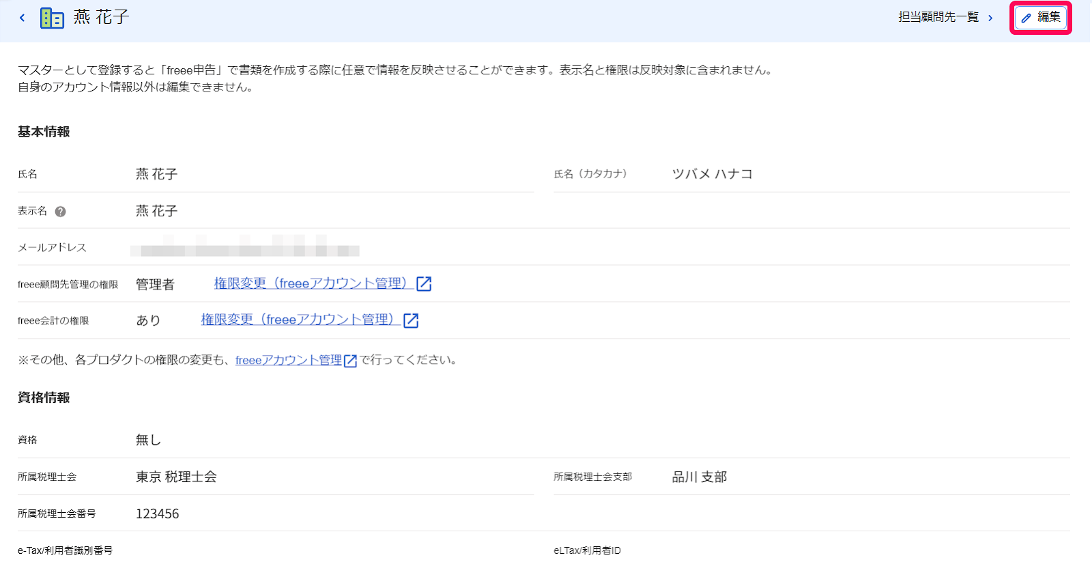
Task: Click the help icon next to 表示名
Action: [61, 212]
